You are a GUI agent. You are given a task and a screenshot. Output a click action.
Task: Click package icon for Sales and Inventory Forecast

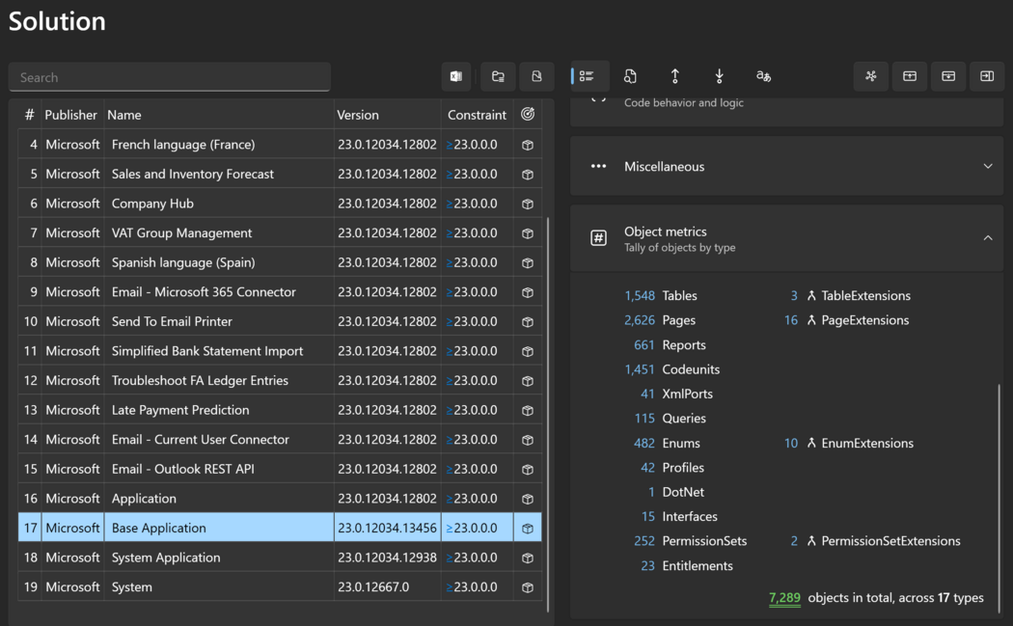point(528,175)
